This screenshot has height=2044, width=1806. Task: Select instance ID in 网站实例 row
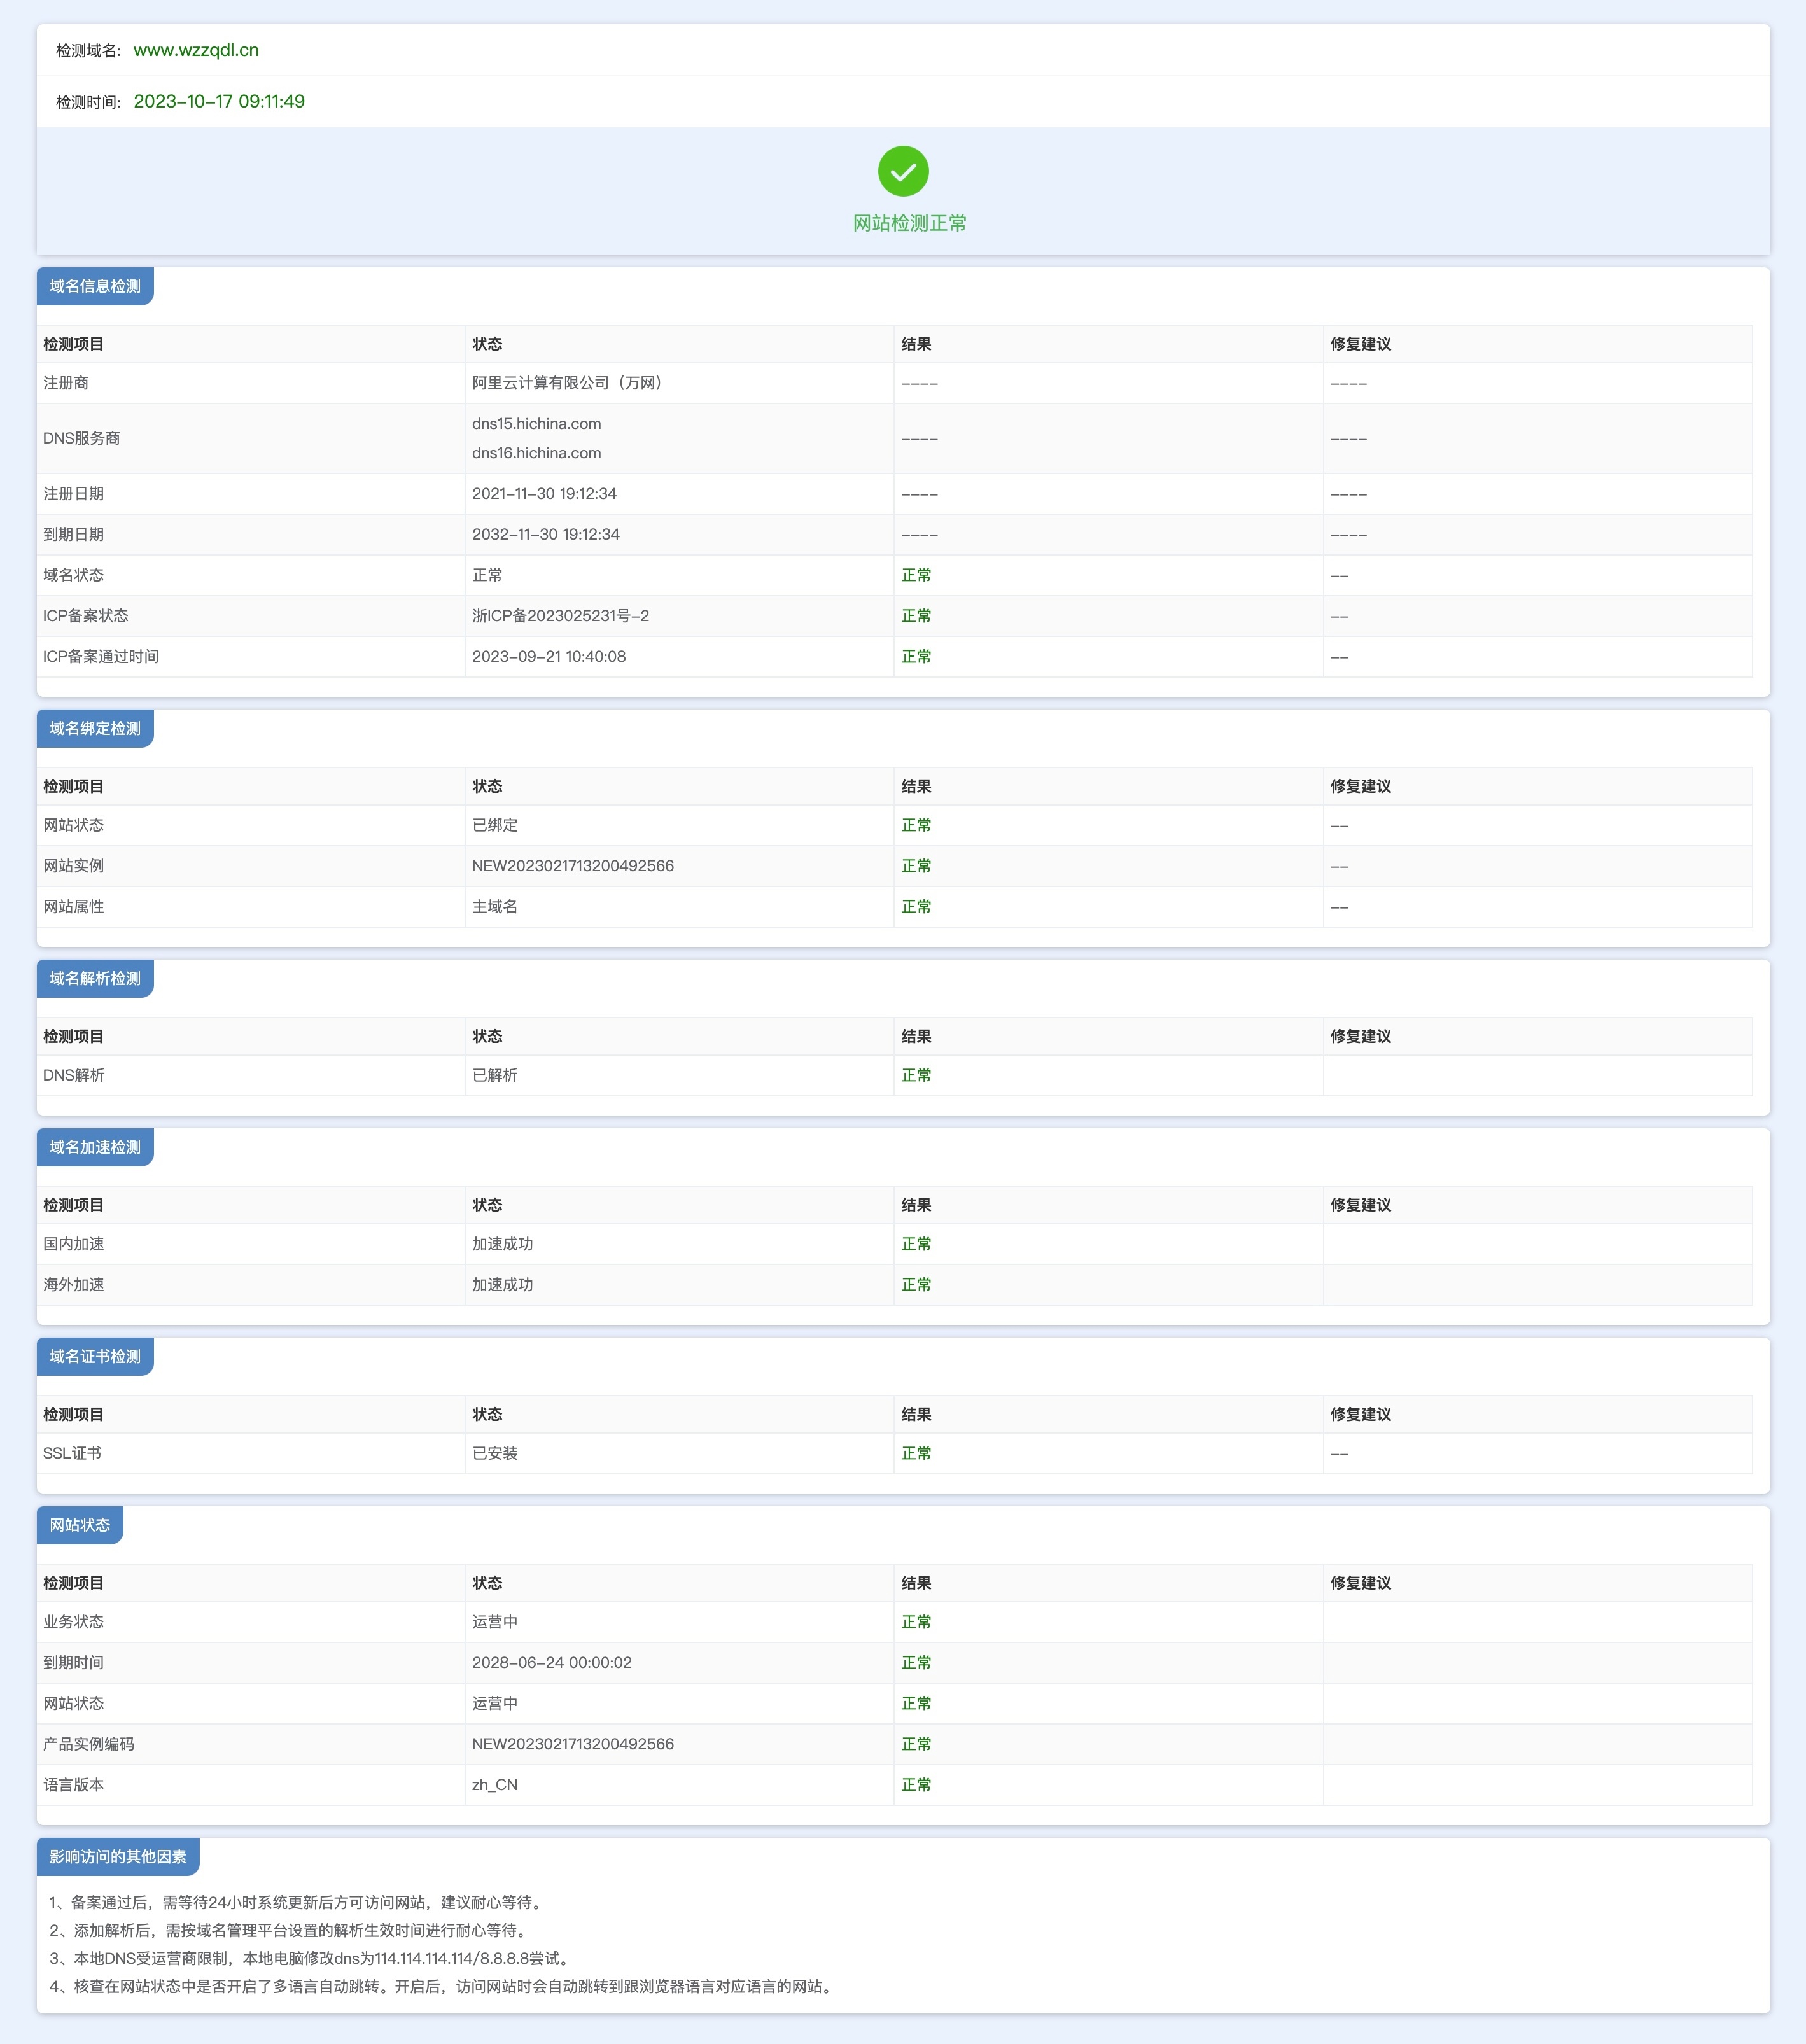[573, 866]
